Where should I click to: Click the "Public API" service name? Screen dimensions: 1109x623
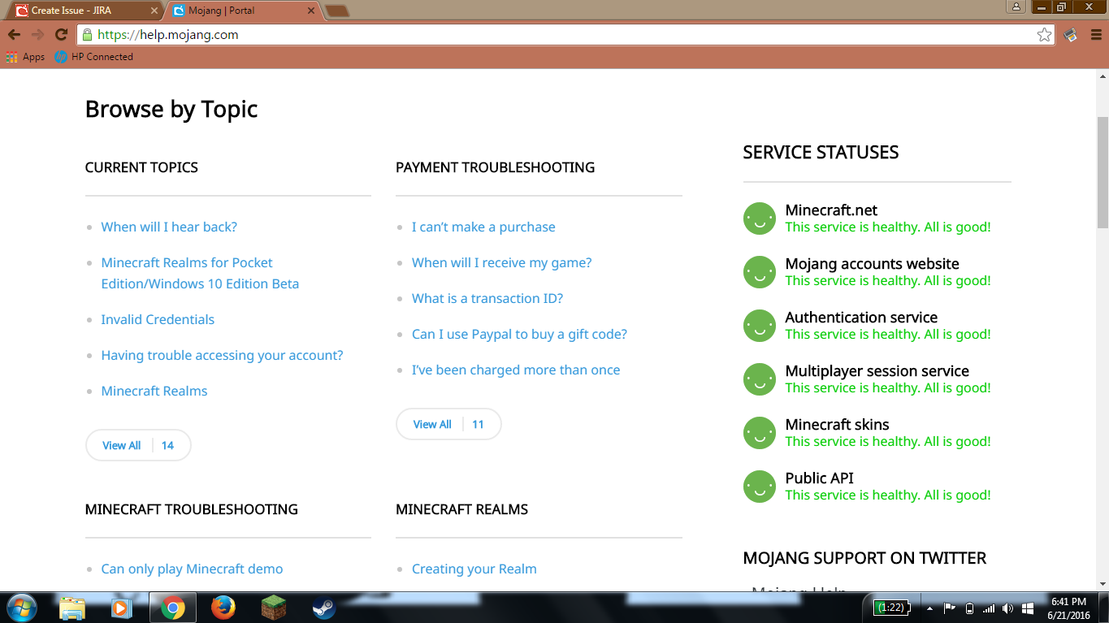coord(819,478)
